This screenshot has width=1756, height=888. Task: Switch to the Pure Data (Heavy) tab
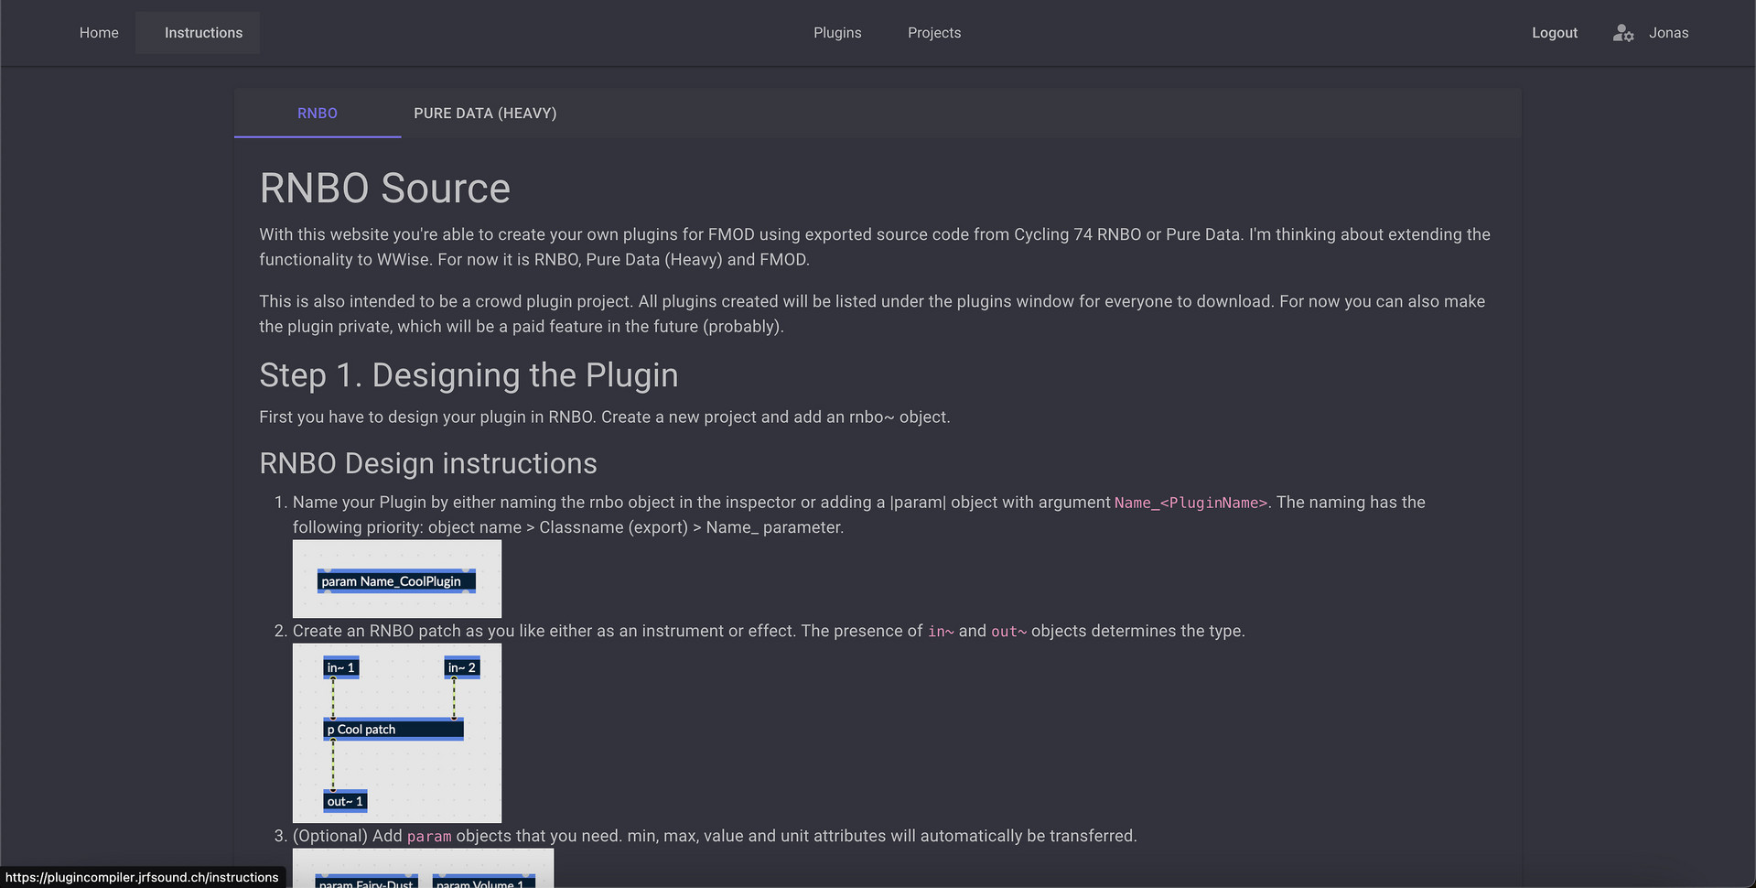[485, 114]
